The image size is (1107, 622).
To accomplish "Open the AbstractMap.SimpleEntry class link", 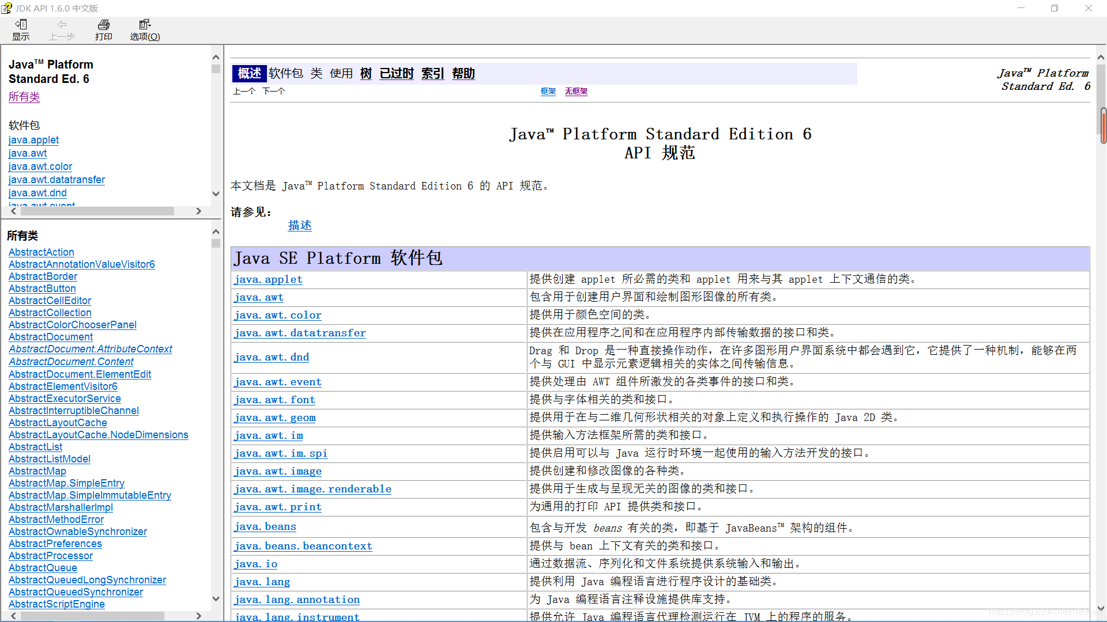I will click(x=66, y=483).
